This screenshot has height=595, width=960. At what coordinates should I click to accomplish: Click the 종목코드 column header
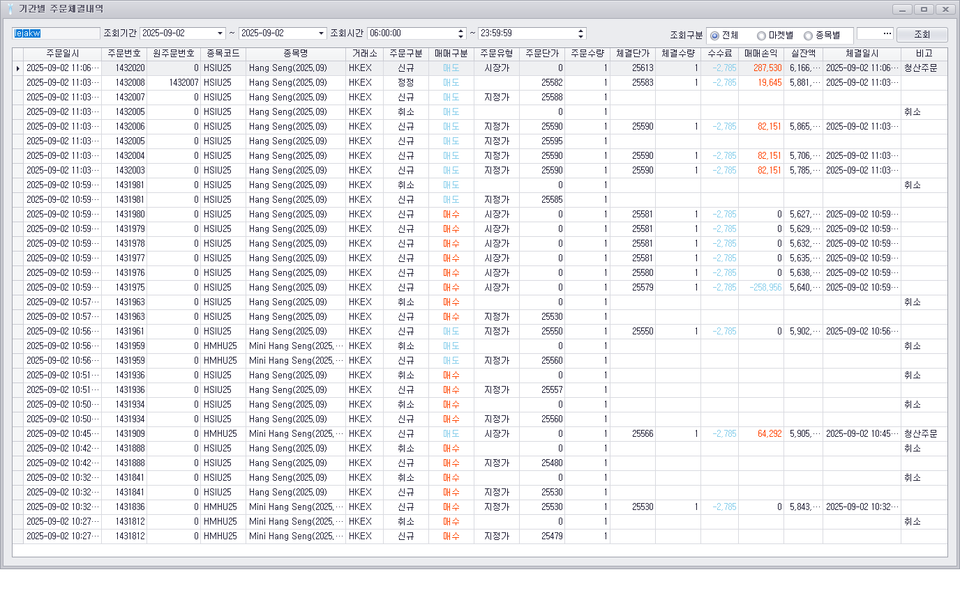[x=223, y=54]
